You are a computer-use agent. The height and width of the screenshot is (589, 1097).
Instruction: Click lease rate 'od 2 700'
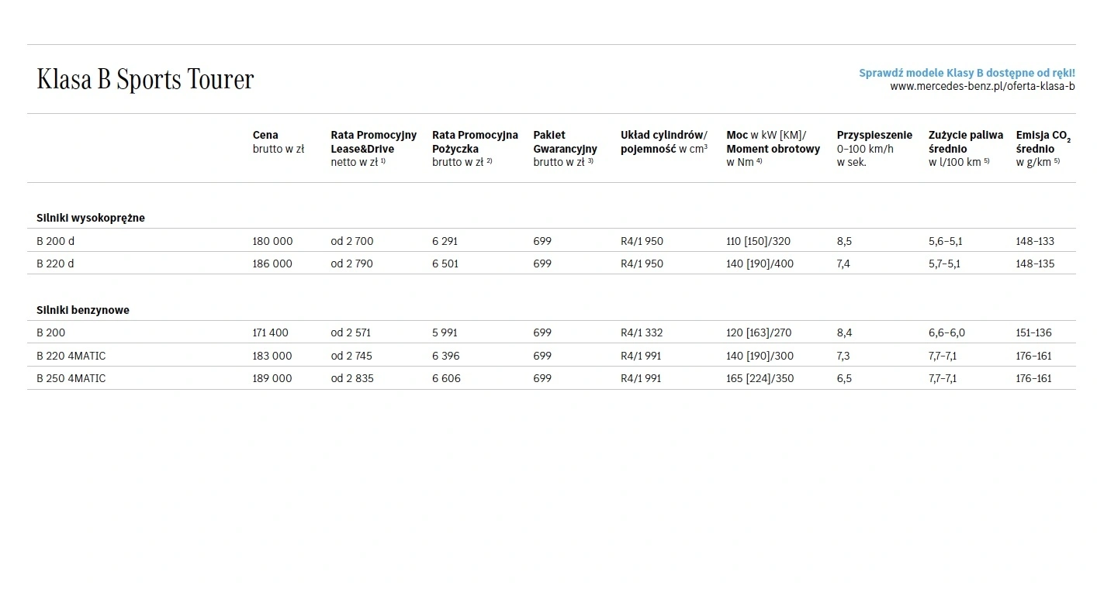tap(351, 241)
